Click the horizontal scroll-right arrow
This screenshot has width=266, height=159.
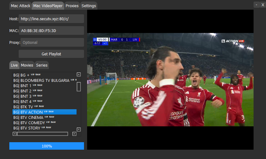[74, 134]
